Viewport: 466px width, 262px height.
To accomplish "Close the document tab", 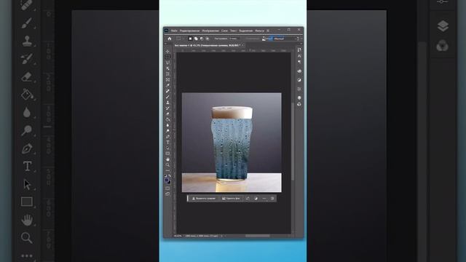I will 242,45.
